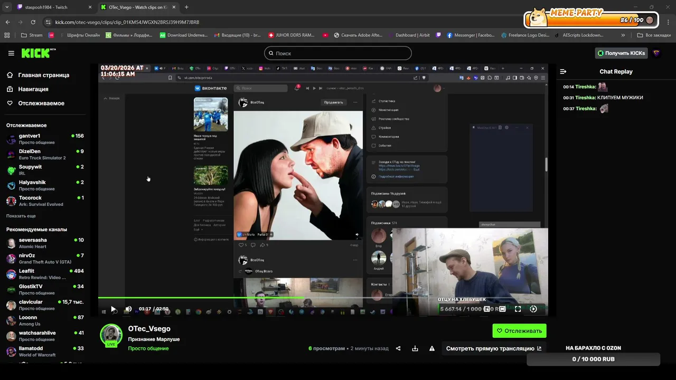Open clavicular recommended channel

click(45, 305)
